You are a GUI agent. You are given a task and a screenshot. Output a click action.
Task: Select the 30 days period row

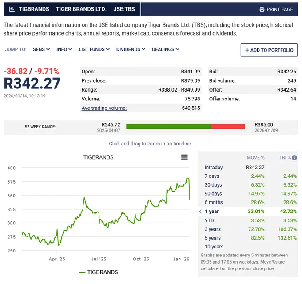click(248, 185)
